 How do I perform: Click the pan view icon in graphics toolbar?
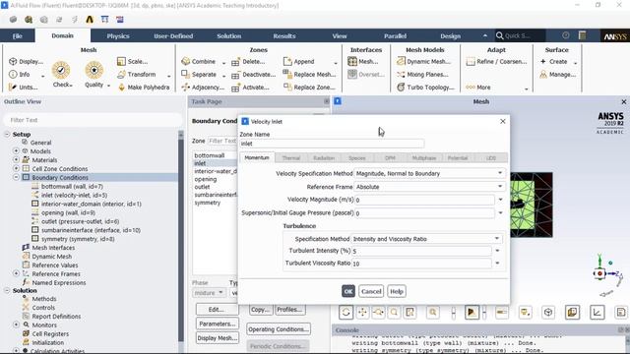click(x=362, y=312)
